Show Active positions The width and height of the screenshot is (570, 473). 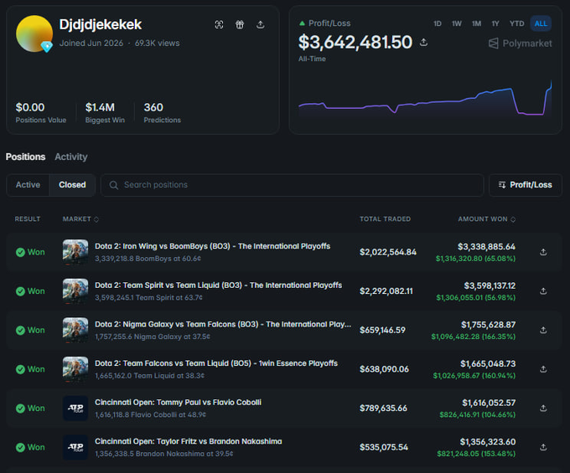coord(28,185)
